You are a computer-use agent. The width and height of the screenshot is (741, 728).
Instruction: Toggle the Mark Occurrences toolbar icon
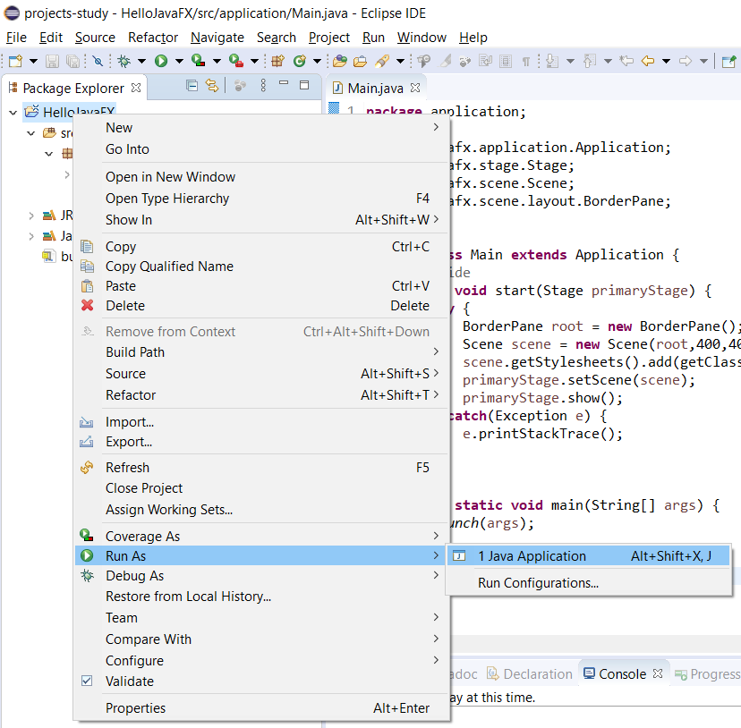coord(446,61)
